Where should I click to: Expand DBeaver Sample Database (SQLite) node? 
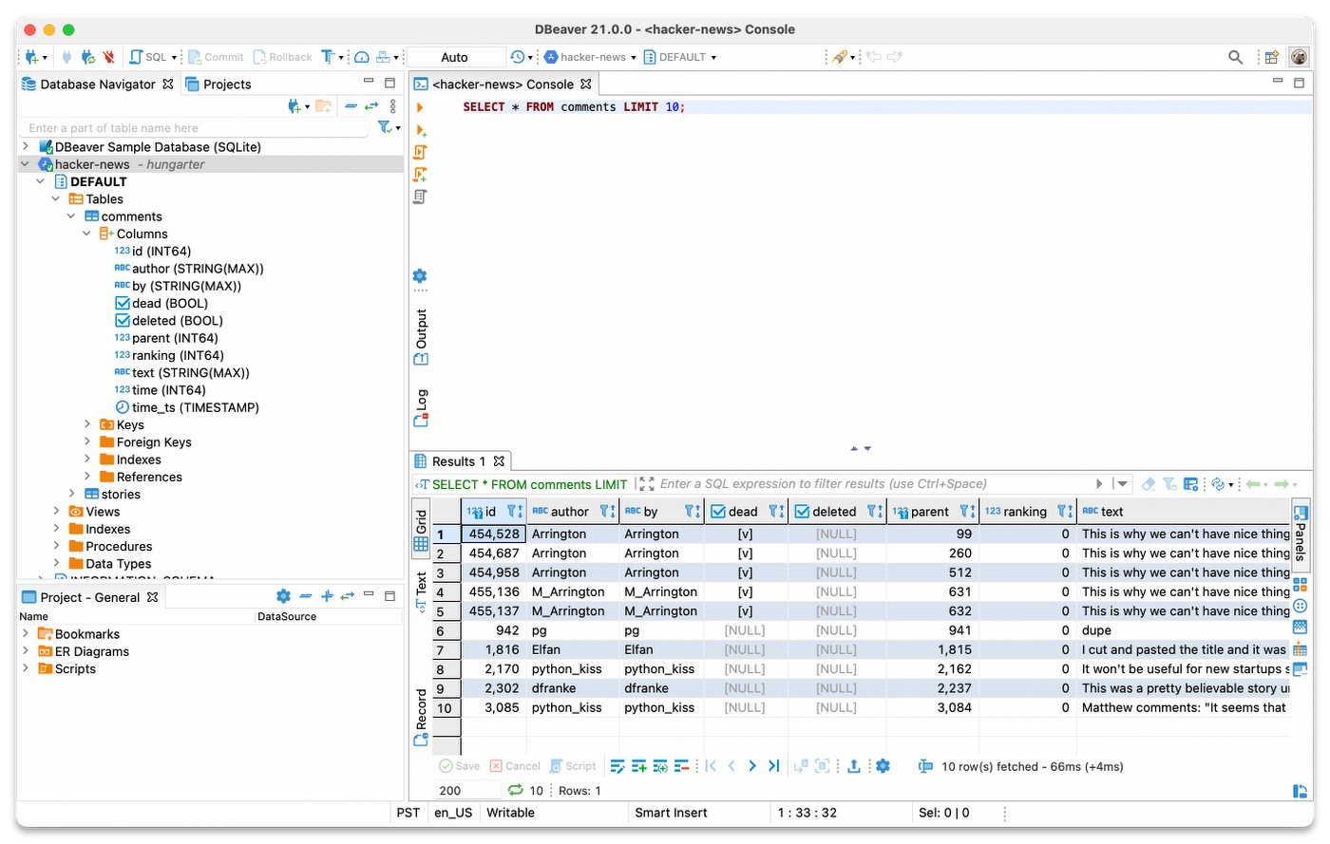coord(26,146)
